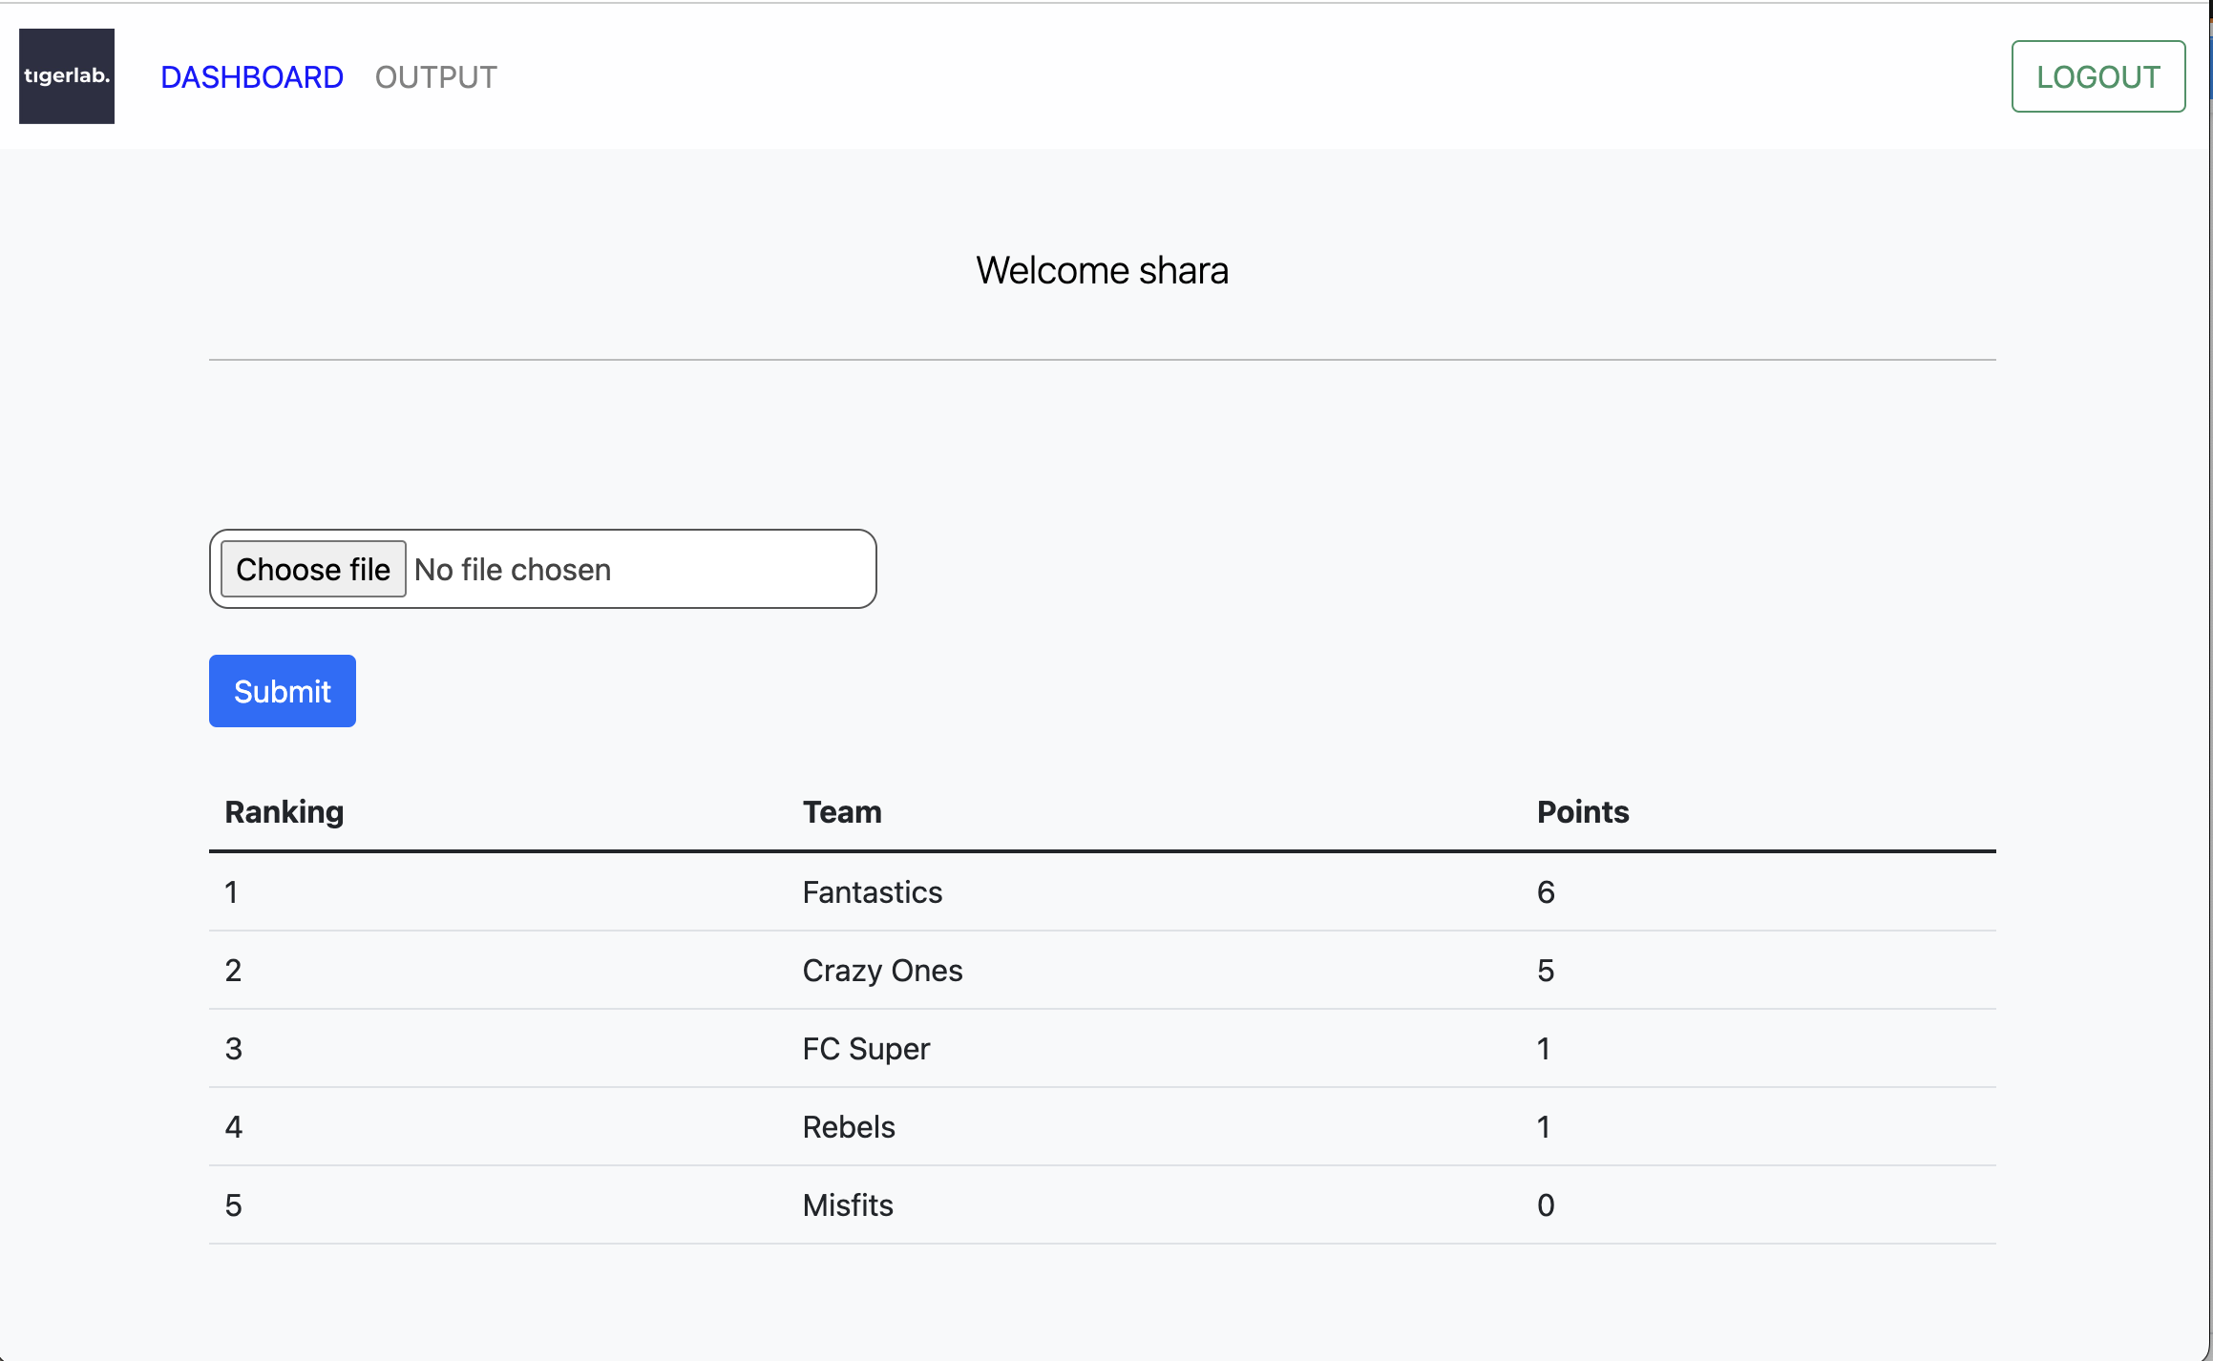Click the Misfits team name

[x=847, y=1205]
